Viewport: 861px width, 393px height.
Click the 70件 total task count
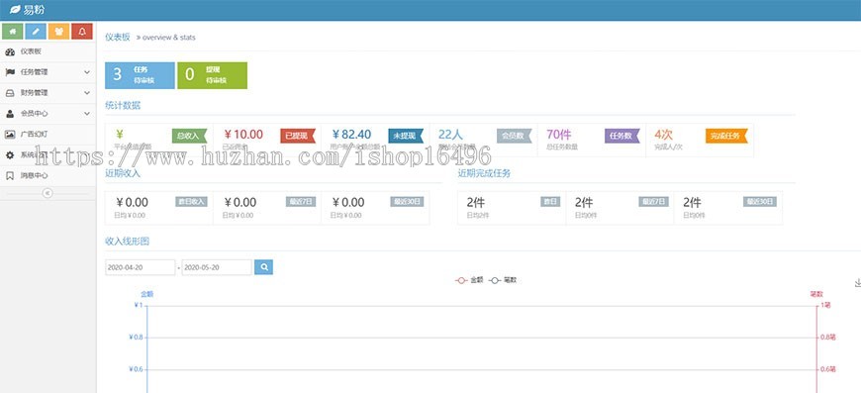point(559,135)
